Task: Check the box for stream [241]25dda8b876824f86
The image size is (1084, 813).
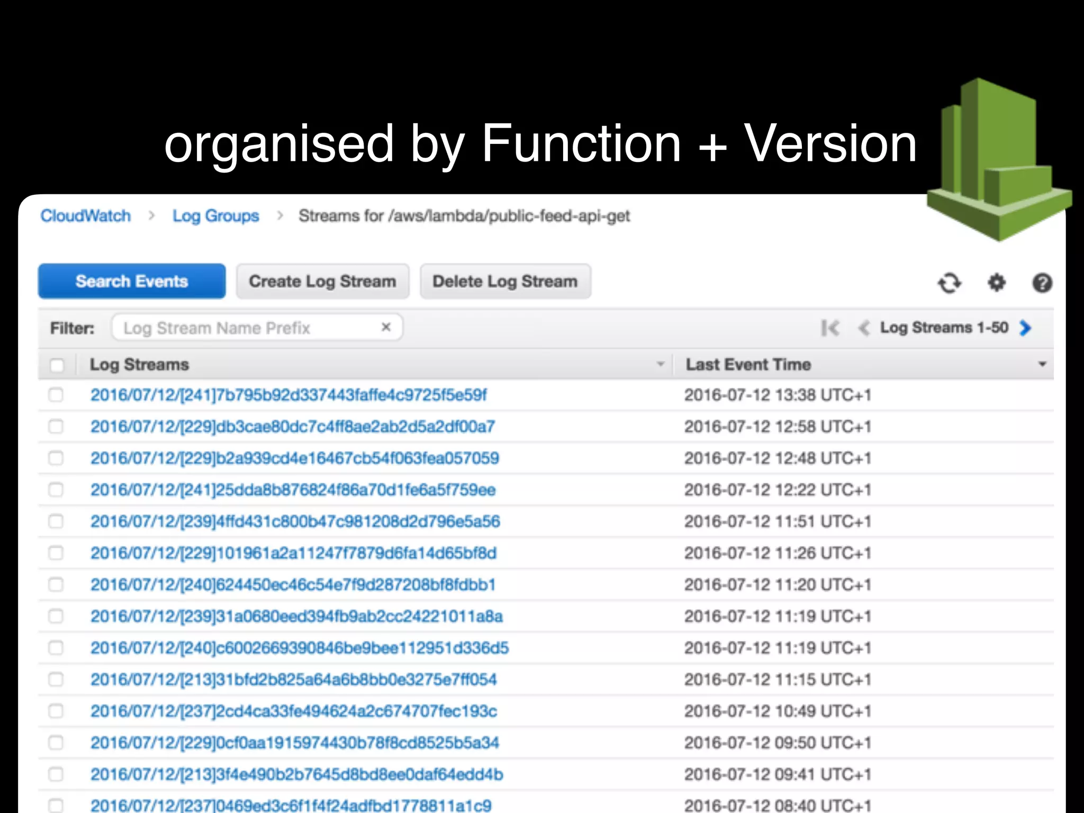Action: [x=56, y=490]
